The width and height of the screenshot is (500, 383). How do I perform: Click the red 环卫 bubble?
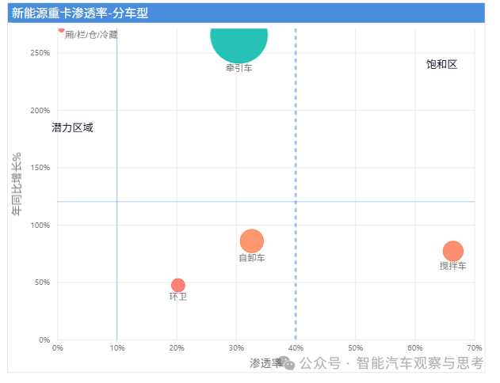tap(177, 285)
